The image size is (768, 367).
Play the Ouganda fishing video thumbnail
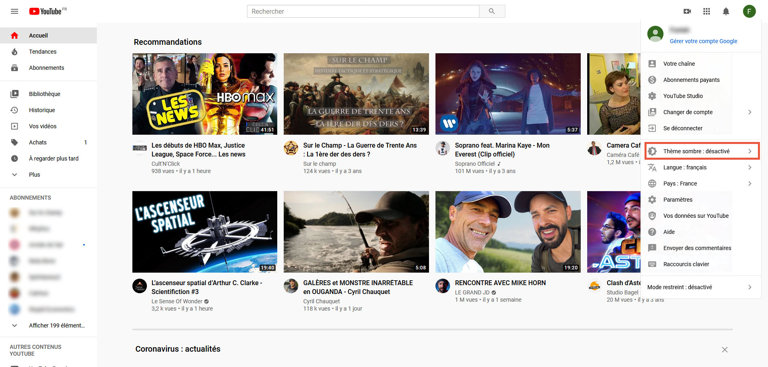pyautogui.click(x=356, y=232)
